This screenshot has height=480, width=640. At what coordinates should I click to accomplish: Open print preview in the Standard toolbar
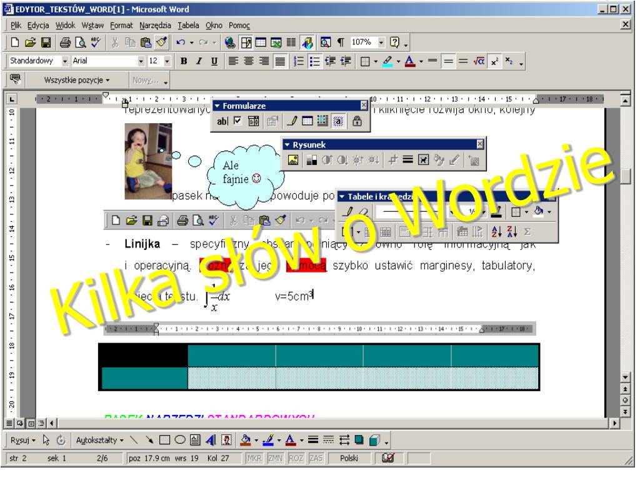81,42
